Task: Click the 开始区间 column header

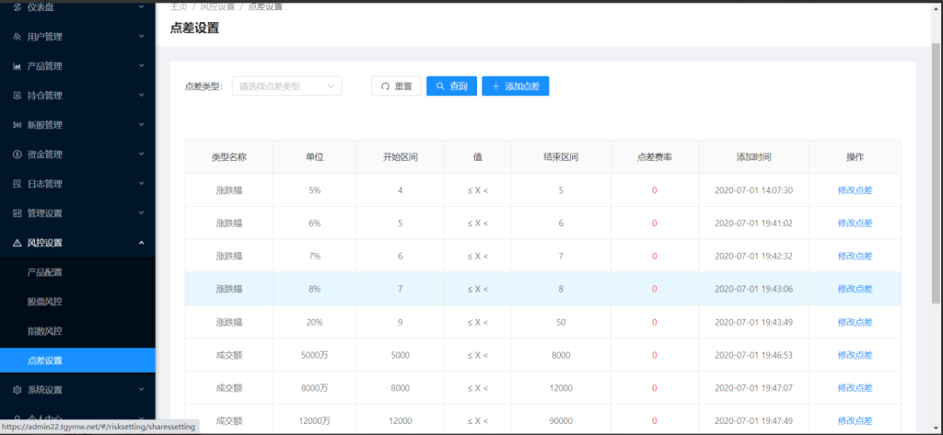Action: (x=400, y=157)
